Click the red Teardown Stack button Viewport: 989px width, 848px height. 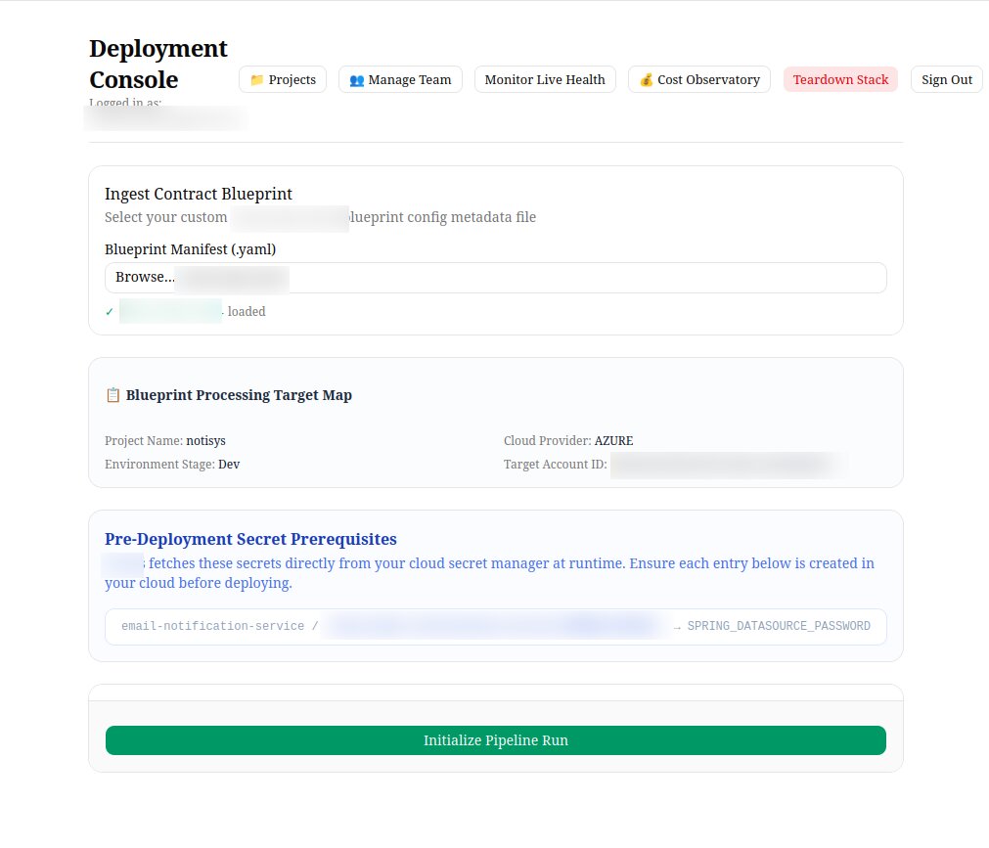pyautogui.click(x=840, y=79)
